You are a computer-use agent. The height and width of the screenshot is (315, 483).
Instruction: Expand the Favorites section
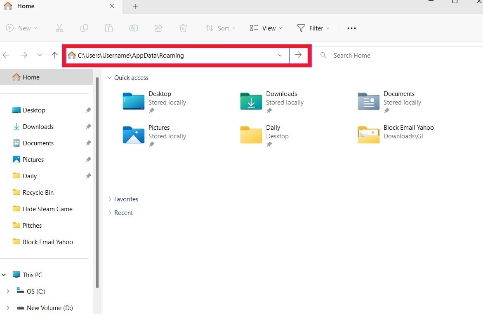(110, 199)
